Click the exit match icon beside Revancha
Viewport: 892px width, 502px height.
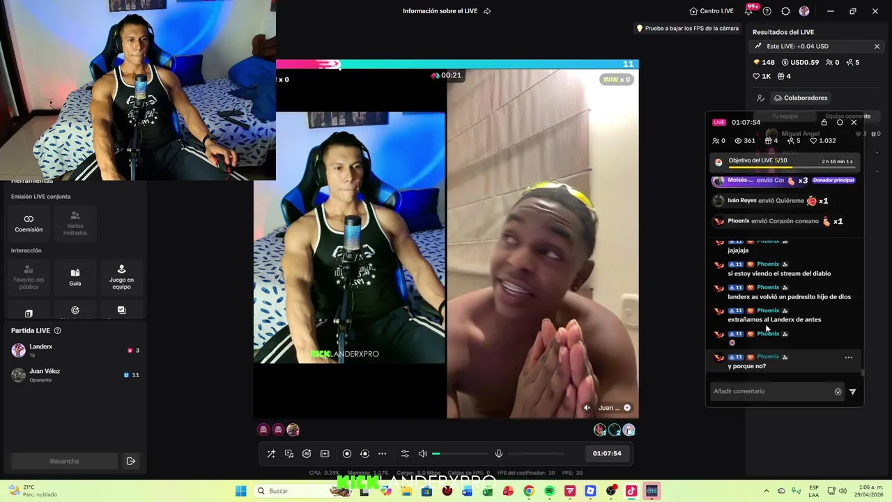click(130, 461)
